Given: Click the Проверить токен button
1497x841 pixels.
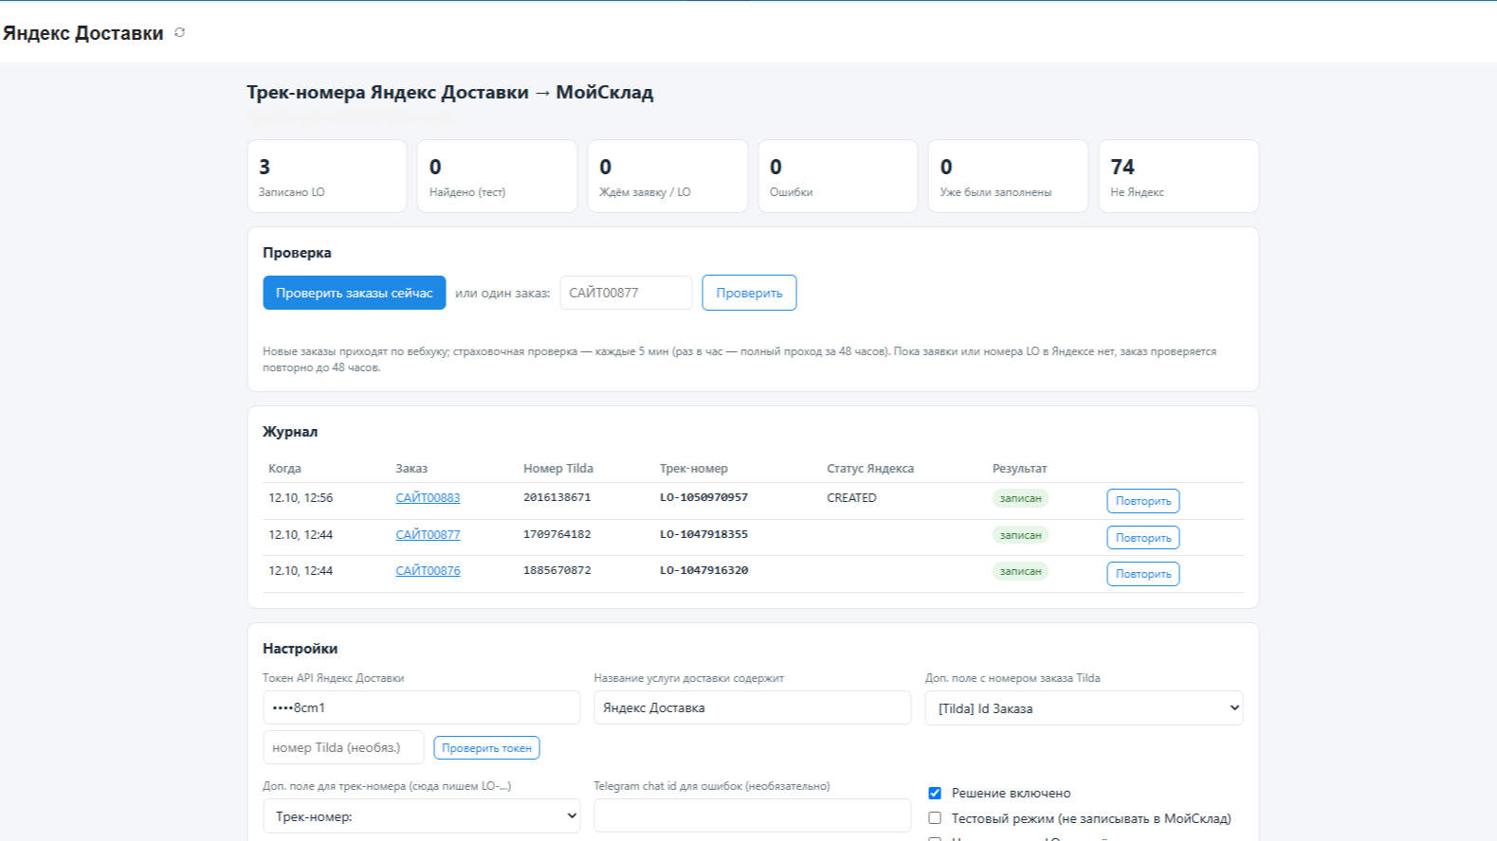Looking at the screenshot, I should 486,748.
